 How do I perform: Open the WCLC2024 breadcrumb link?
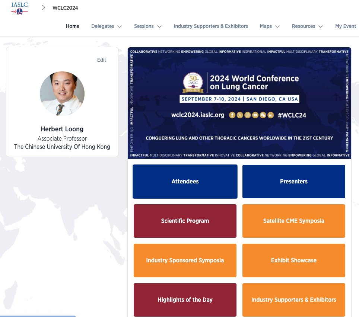[65, 8]
